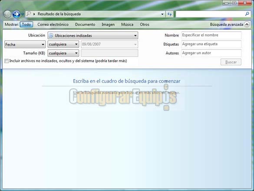
Task: Click the search icon in address bar
Action: 29,14
